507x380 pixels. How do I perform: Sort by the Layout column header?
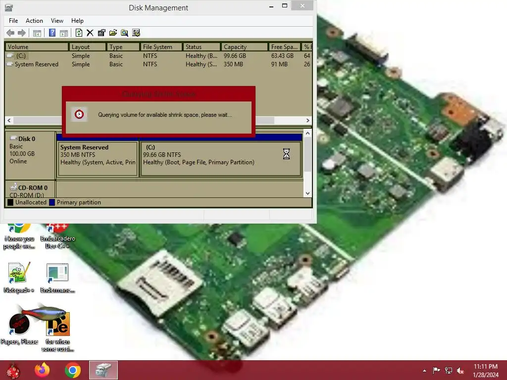click(x=87, y=47)
